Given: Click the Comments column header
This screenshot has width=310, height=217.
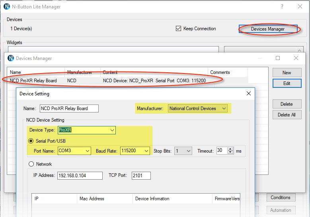Looking at the screenshot, I should (228, 72).
